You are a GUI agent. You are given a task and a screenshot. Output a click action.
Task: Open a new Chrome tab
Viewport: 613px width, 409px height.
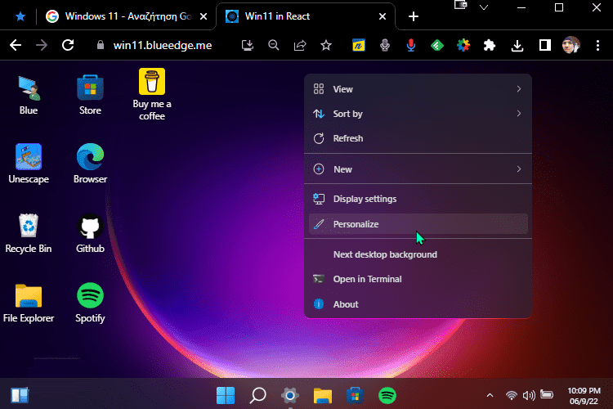pyautogui.click(x=414, y=16)
